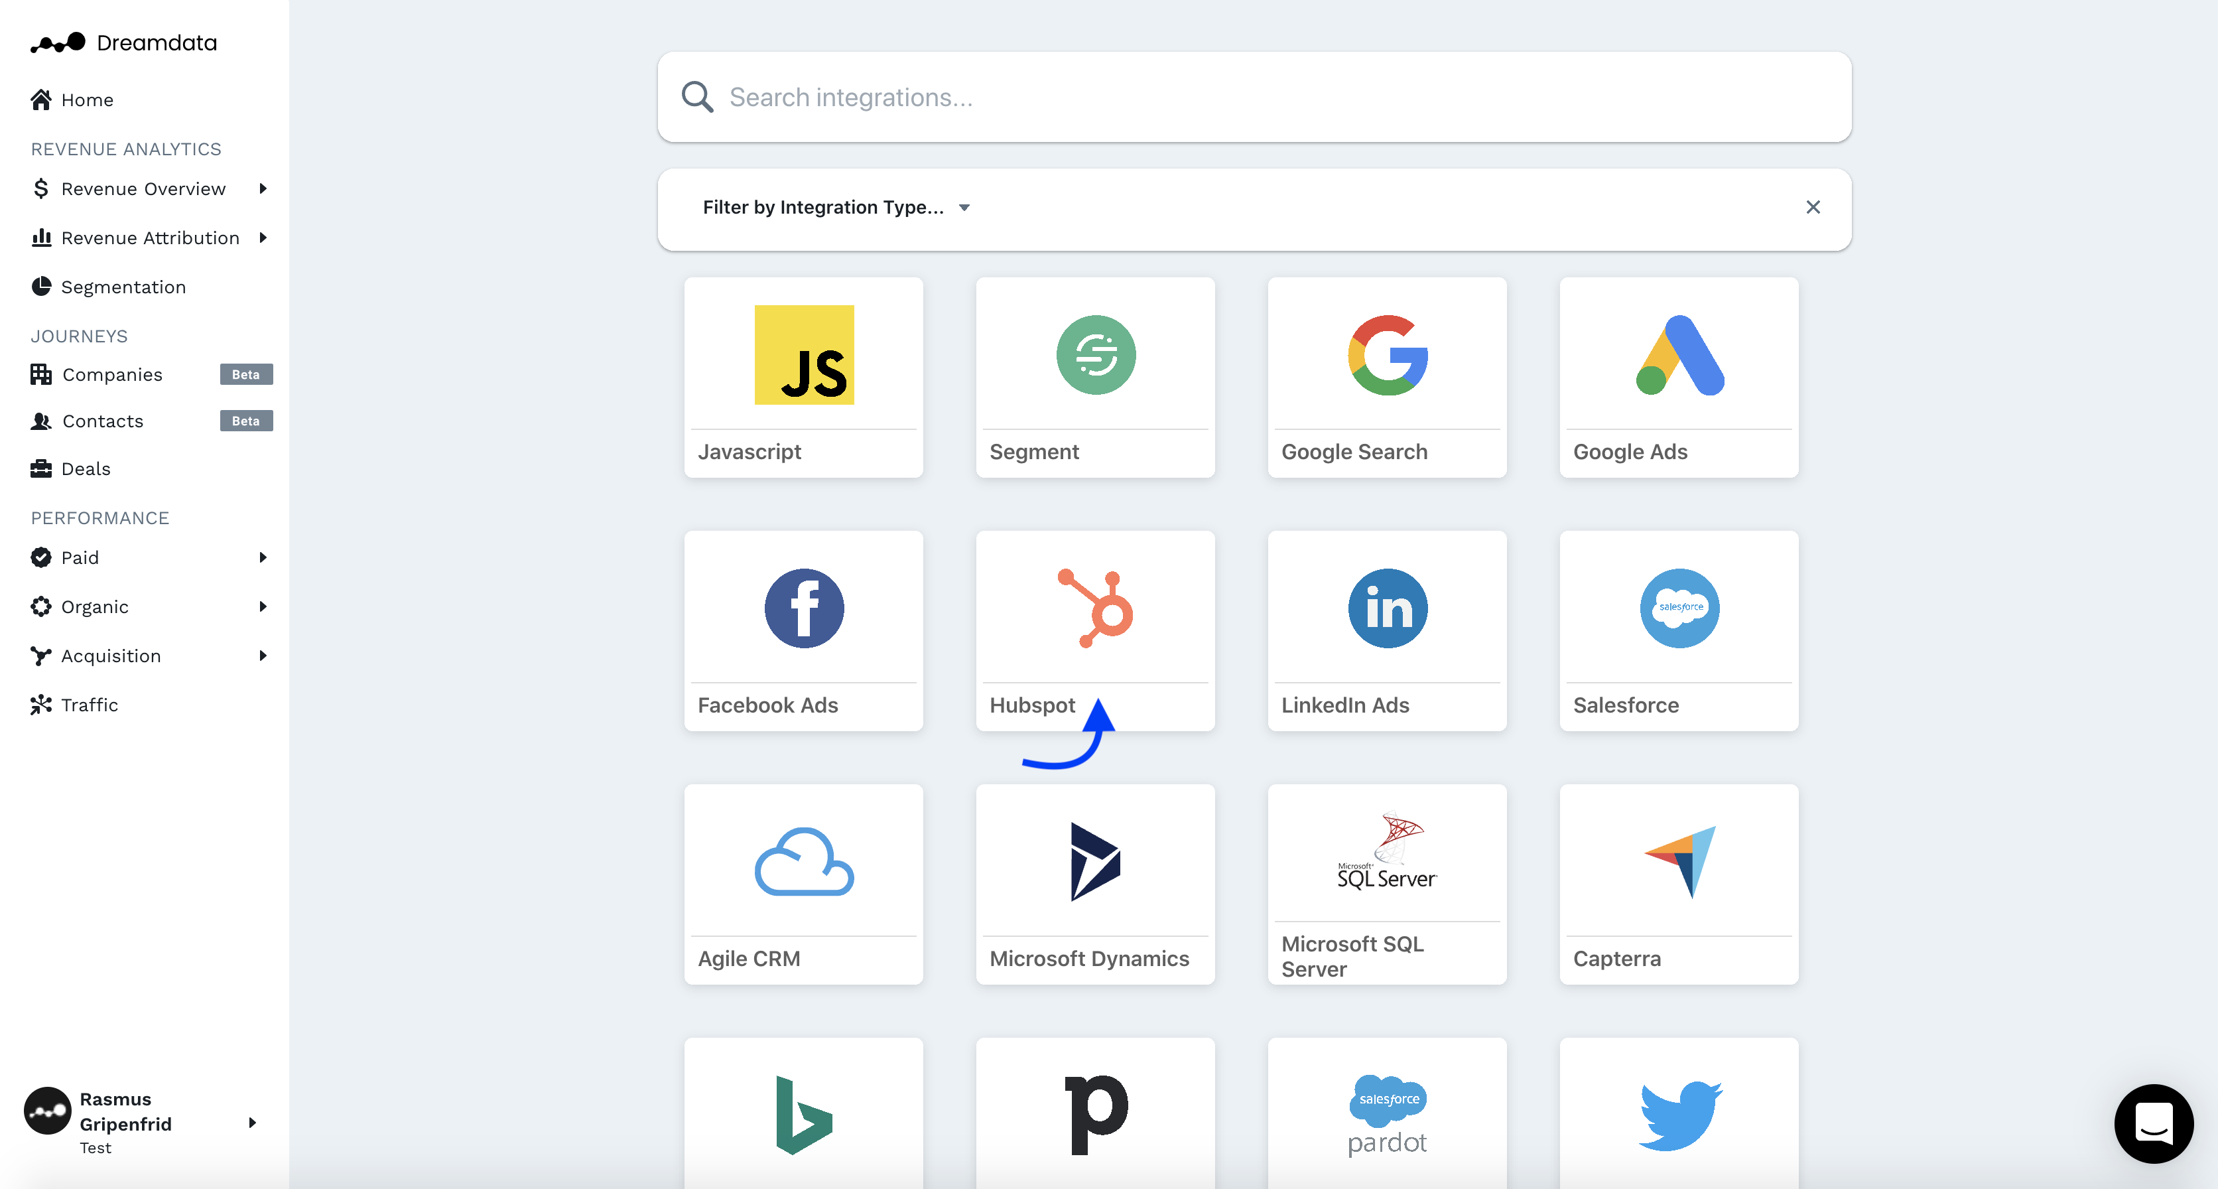
Task: Click the Beta badge next to Contacts
Action: pos(246,421)
